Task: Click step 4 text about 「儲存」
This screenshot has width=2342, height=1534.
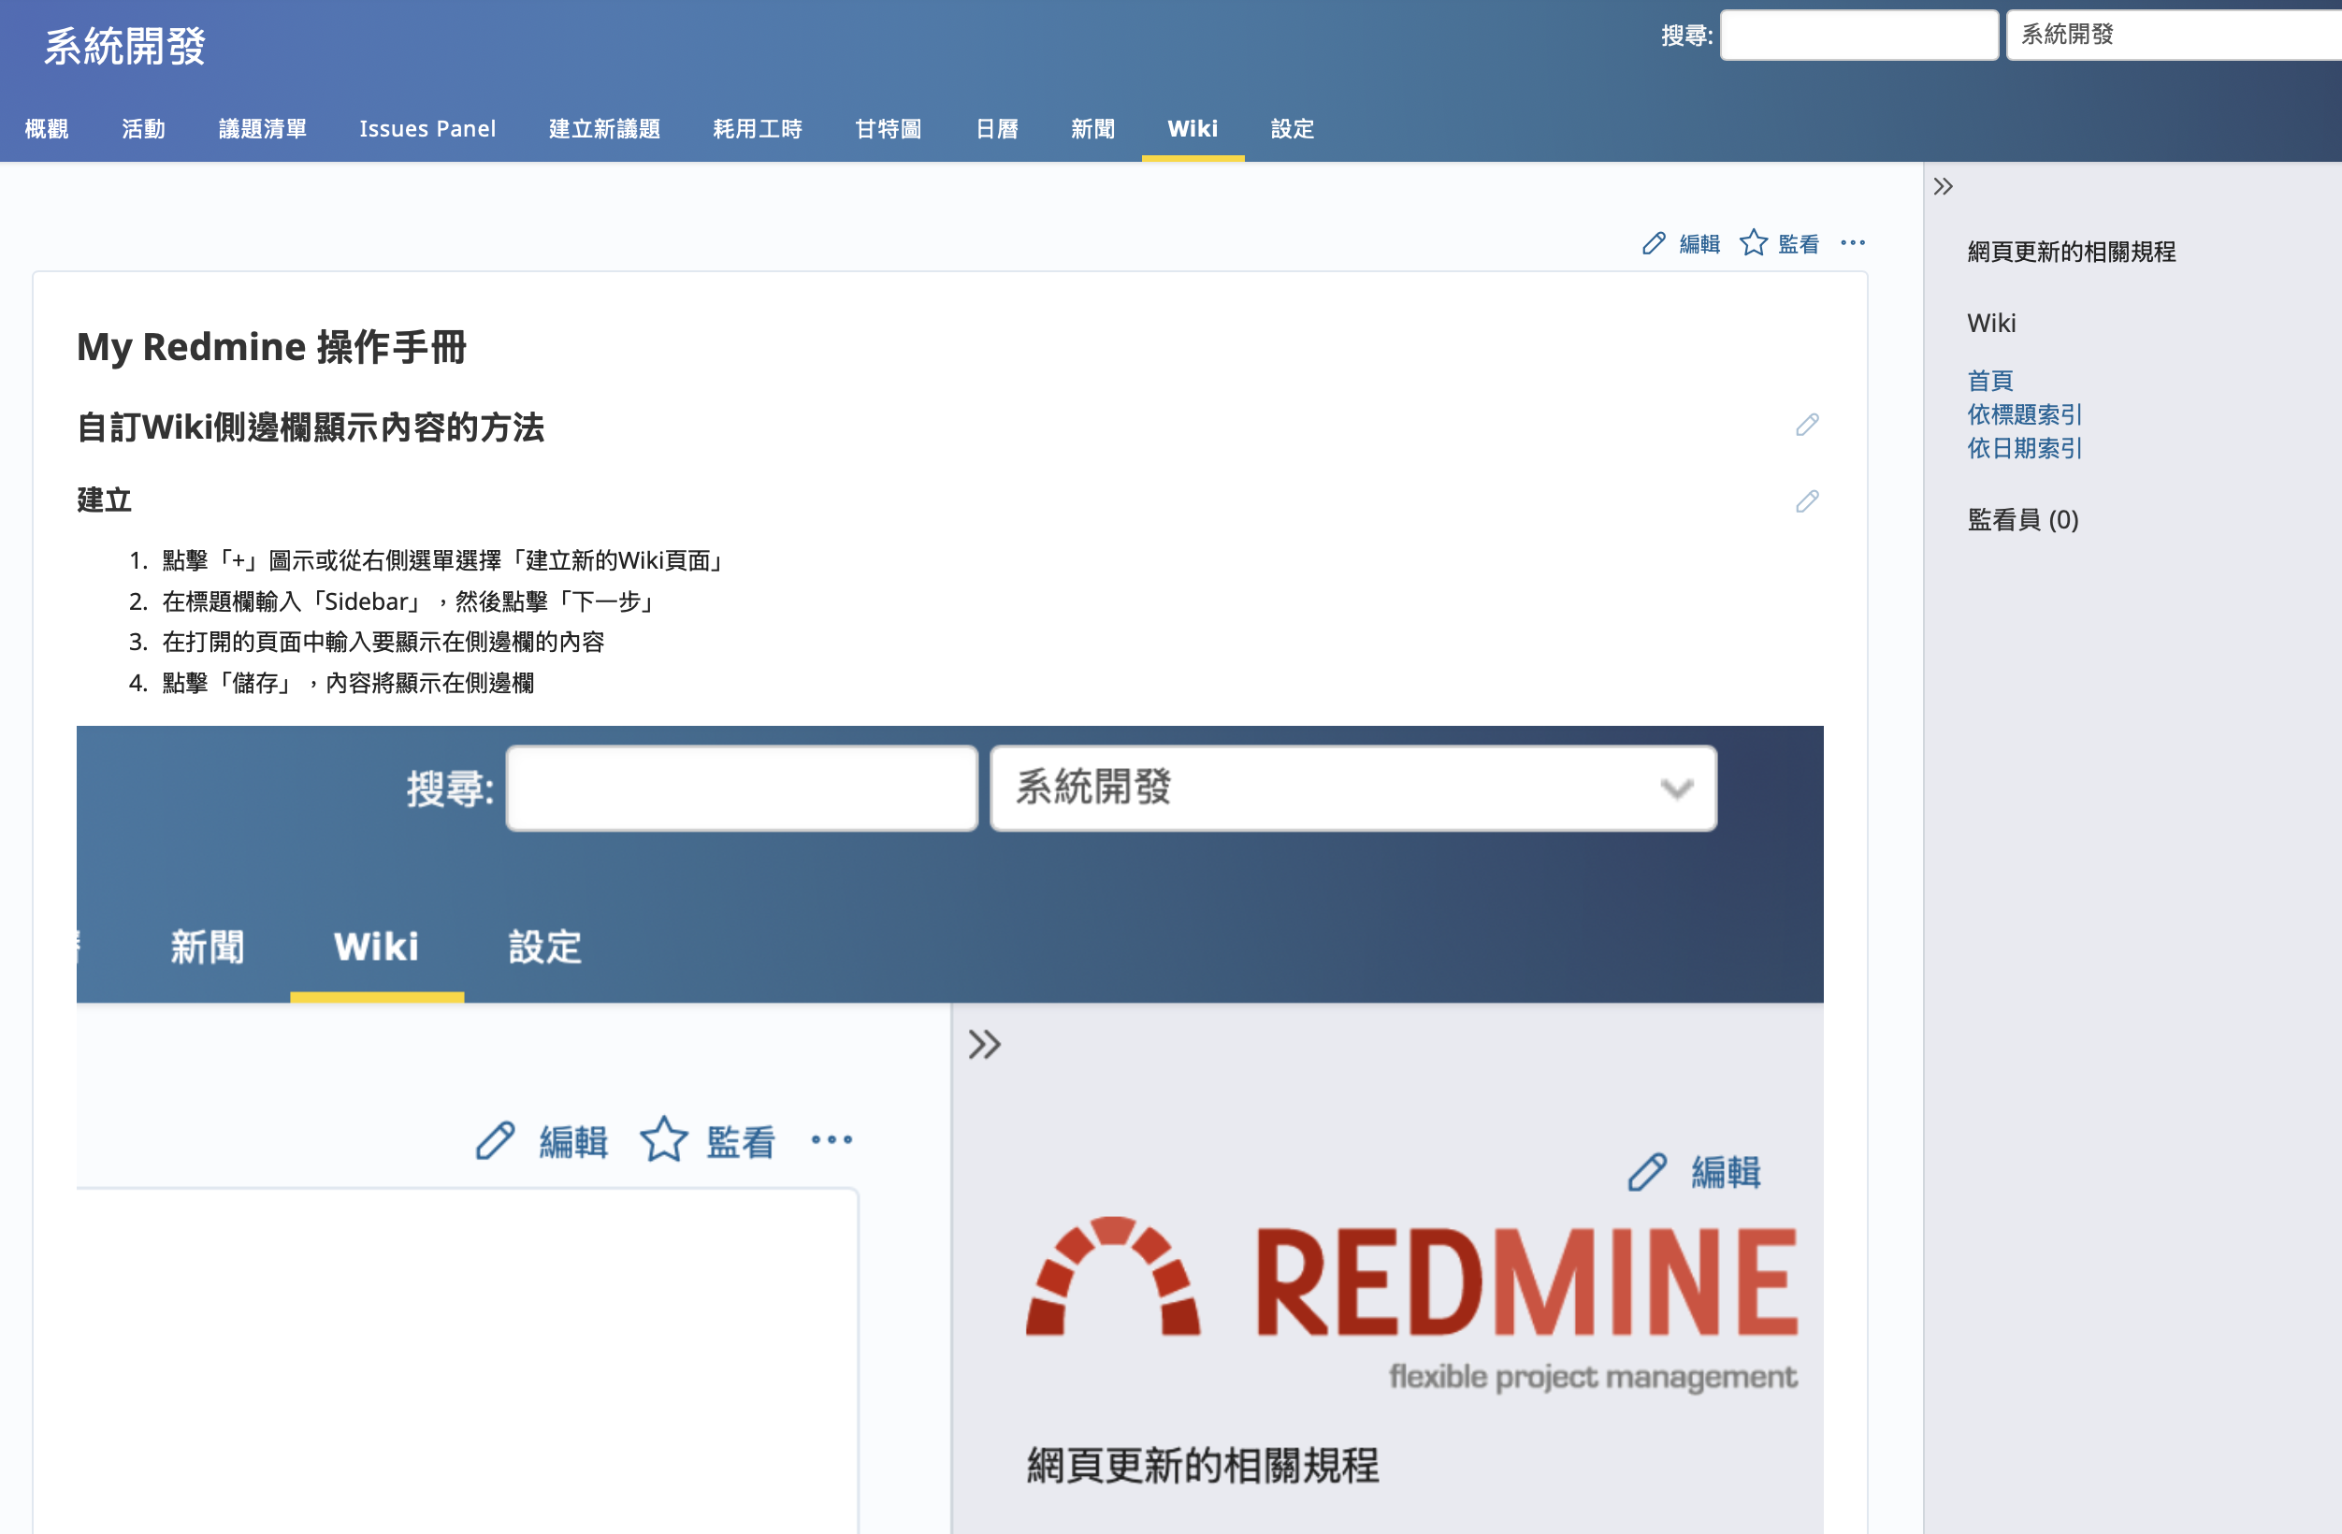Action: click(347, 683)
